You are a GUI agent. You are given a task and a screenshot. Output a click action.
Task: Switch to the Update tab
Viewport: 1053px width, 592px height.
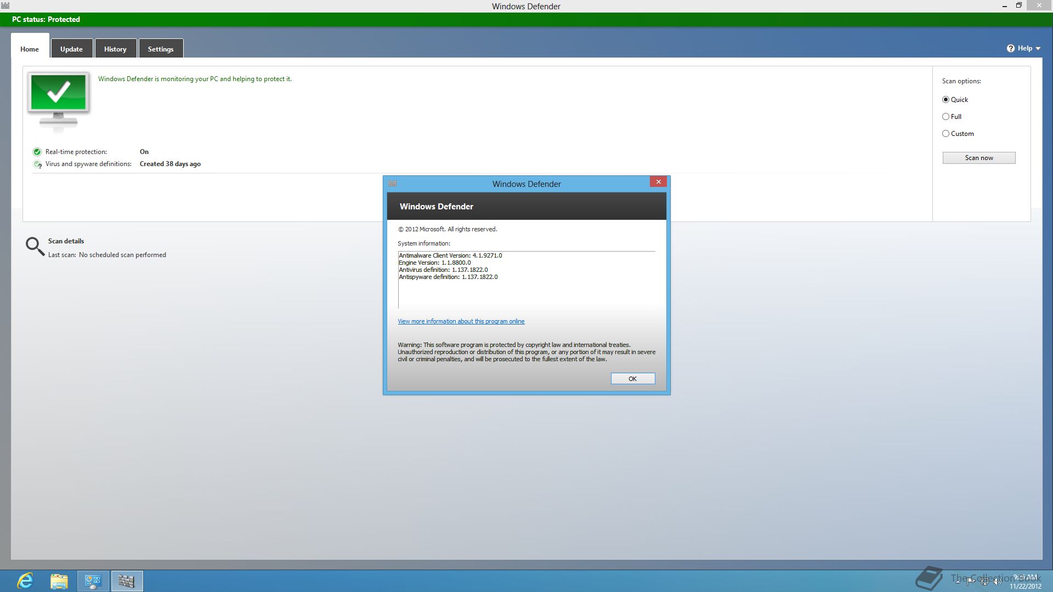click(71, 49)
